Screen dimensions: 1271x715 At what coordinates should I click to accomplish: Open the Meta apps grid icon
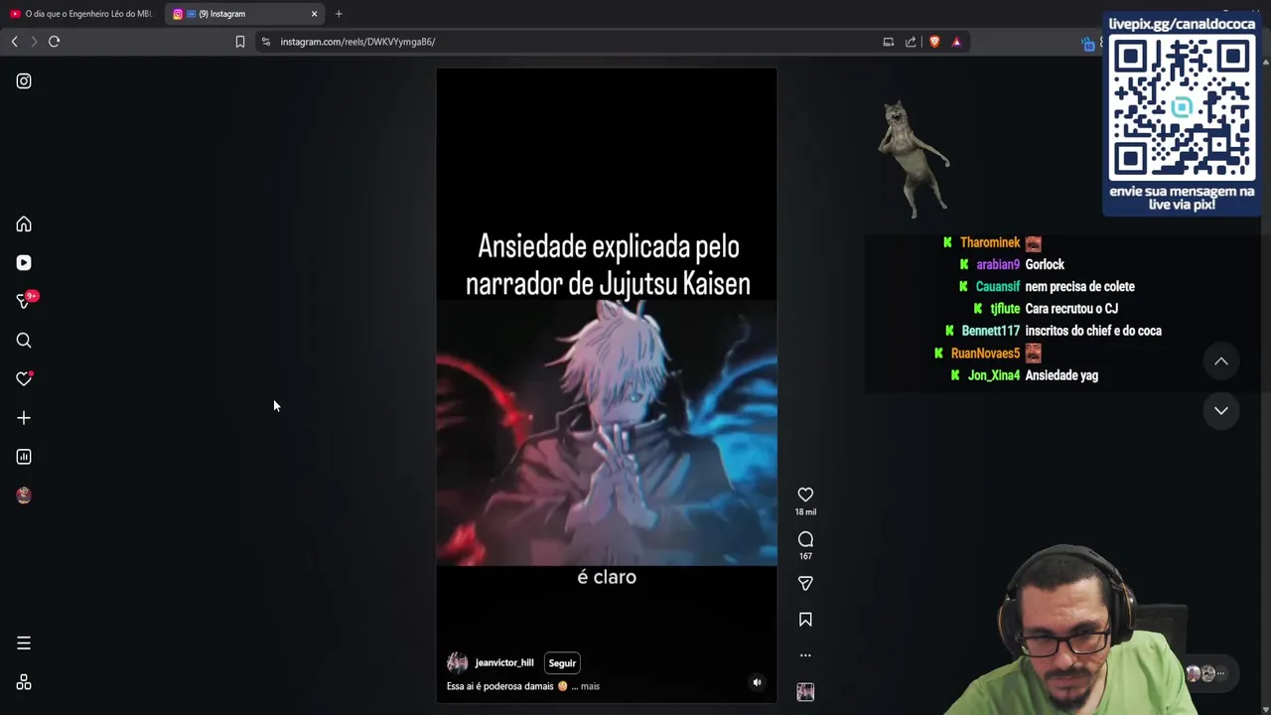coord(24,683)
